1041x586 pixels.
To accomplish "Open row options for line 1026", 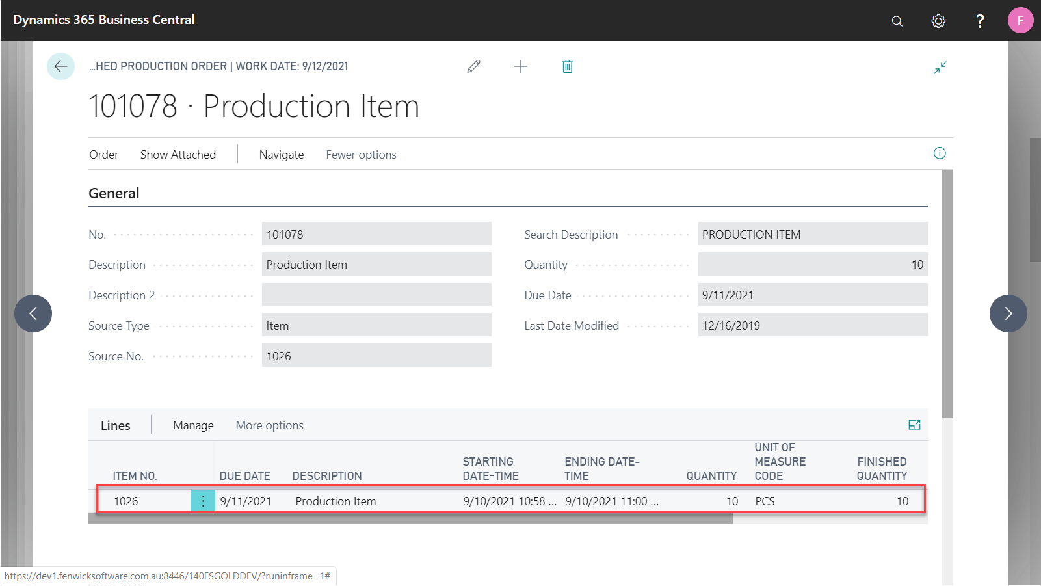I will coord(203,501).
